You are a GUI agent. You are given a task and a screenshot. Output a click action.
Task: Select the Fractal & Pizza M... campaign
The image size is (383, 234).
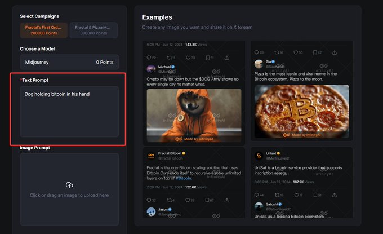tap(93, 30)
